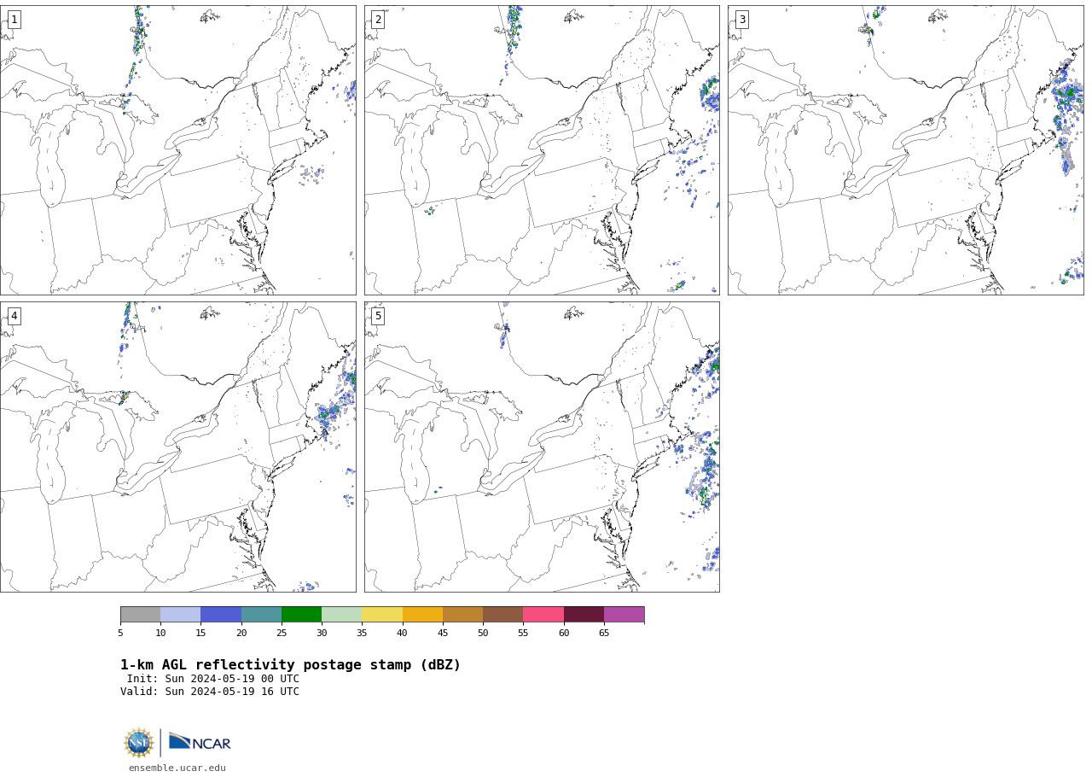The width and height of the screenshot is (1092, 777).
Task: Click the NSF logo icon
Action: click(x=139, y=743)
